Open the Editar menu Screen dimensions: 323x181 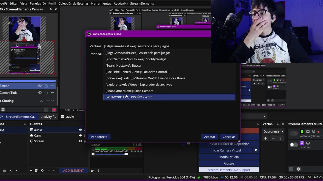13,3
